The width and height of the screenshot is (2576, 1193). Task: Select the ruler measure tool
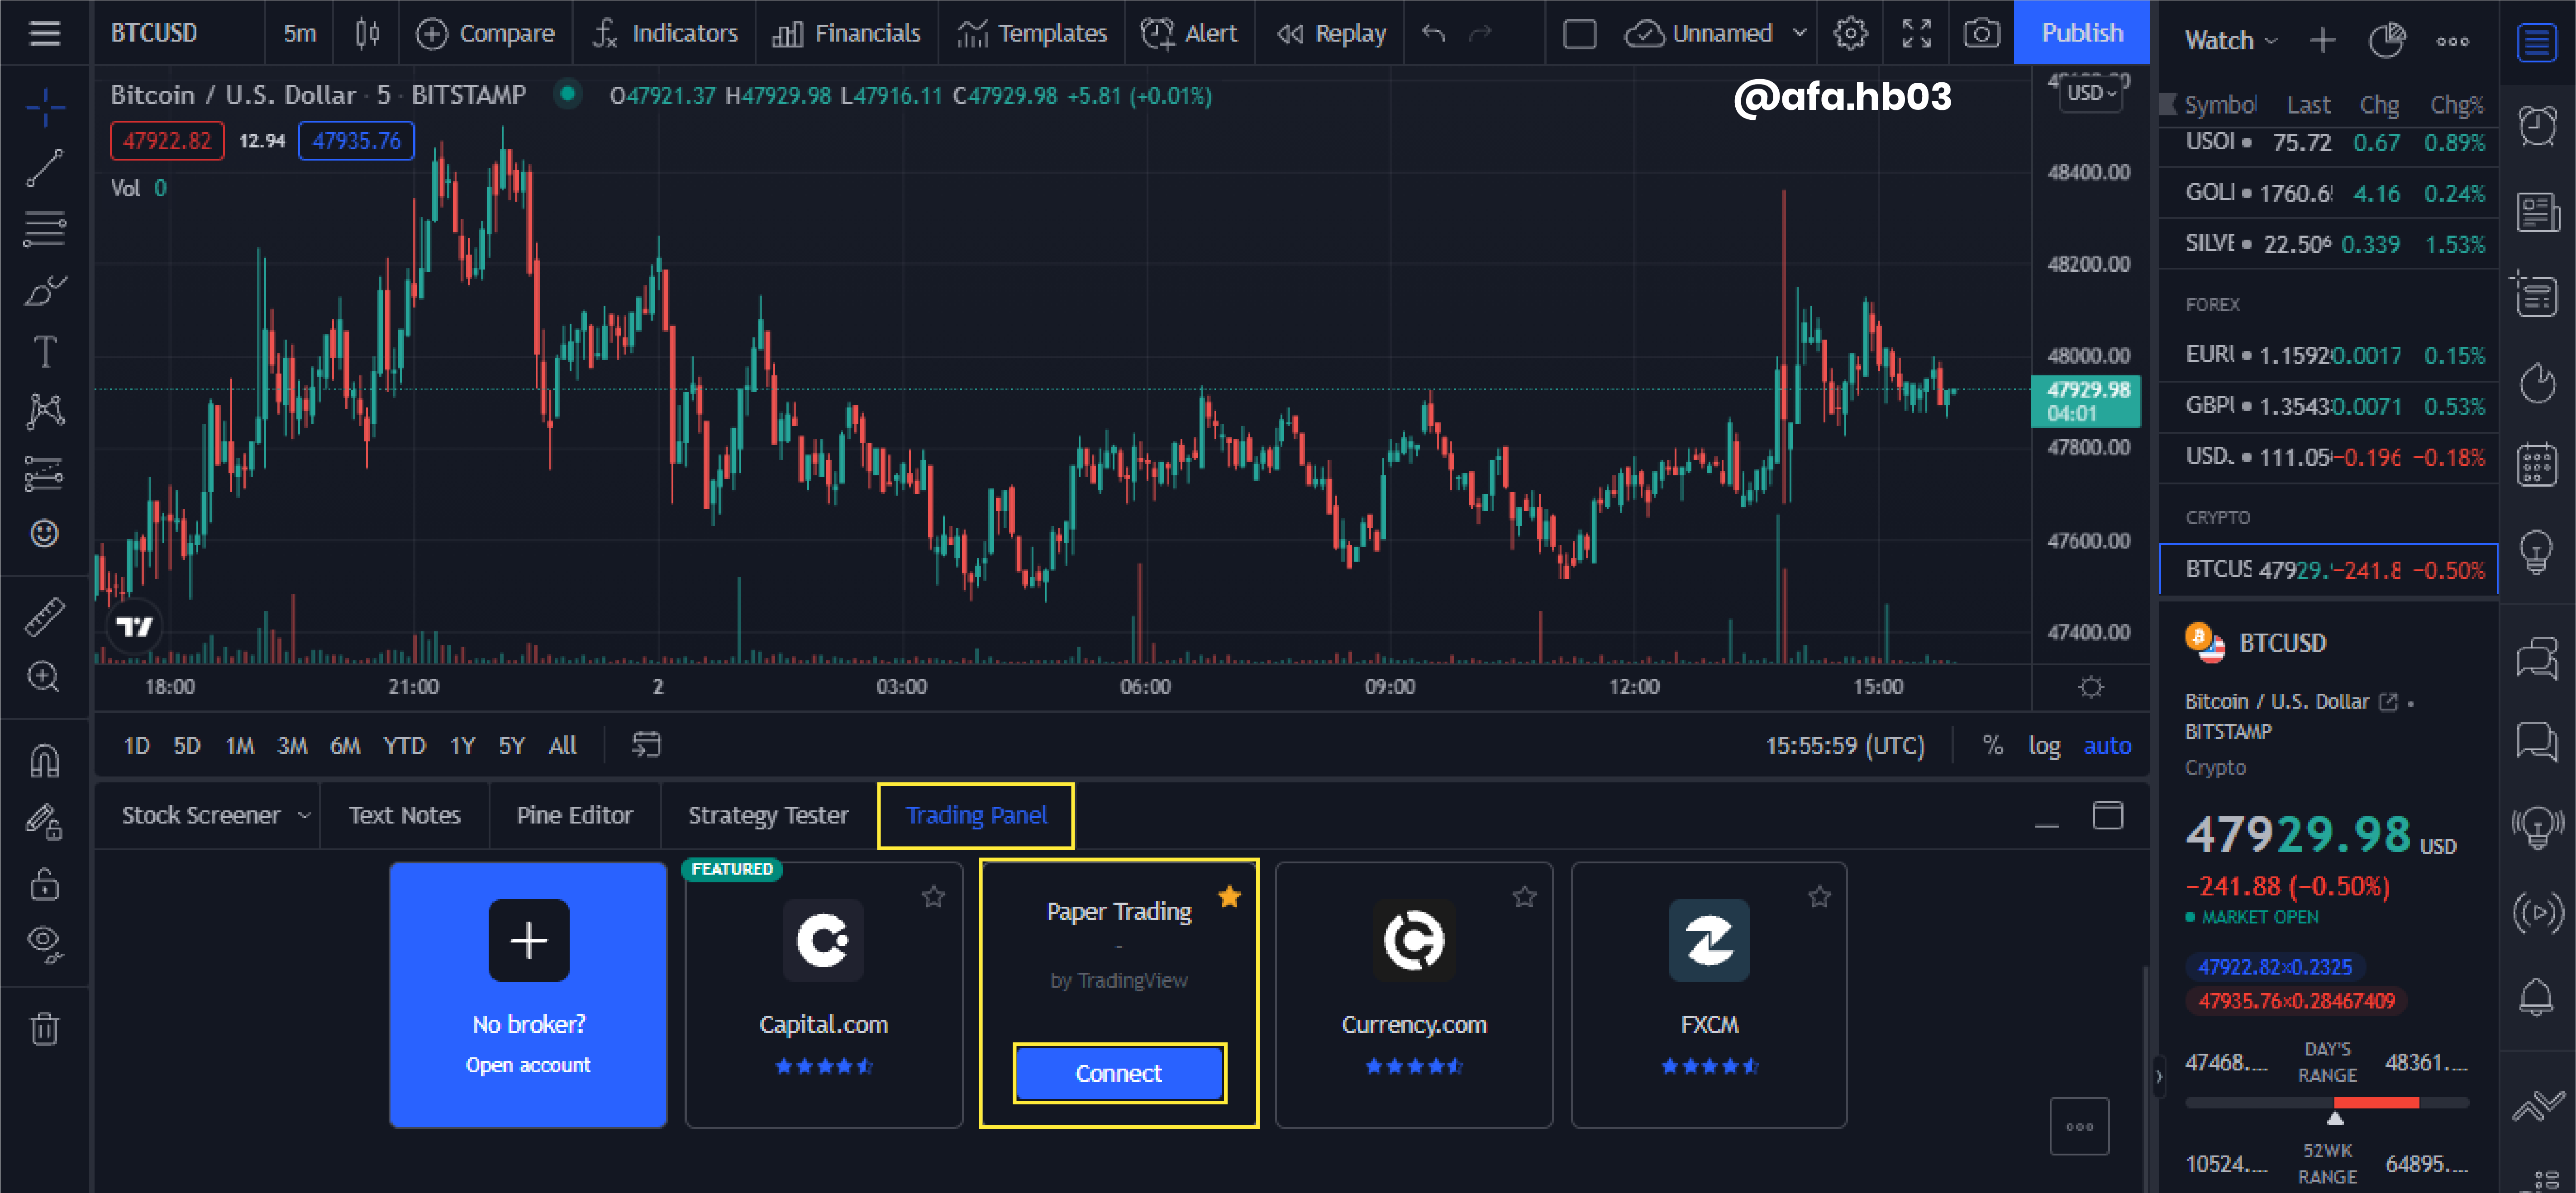pyautogui.click(x=44, y=616)
